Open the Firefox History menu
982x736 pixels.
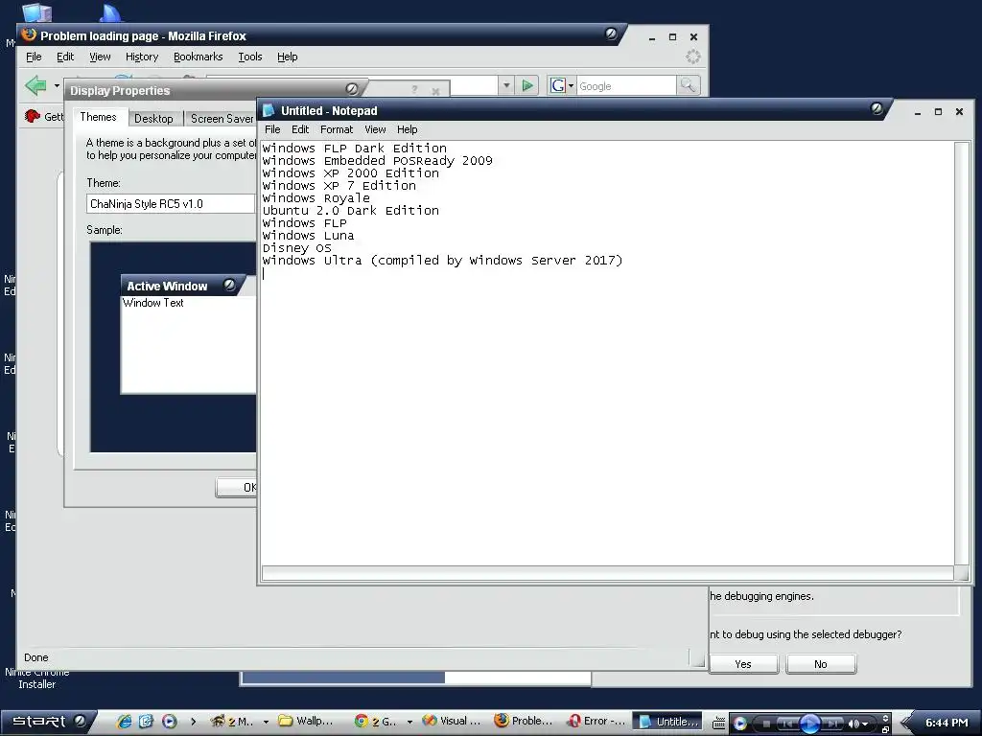[x=142, y=57]
